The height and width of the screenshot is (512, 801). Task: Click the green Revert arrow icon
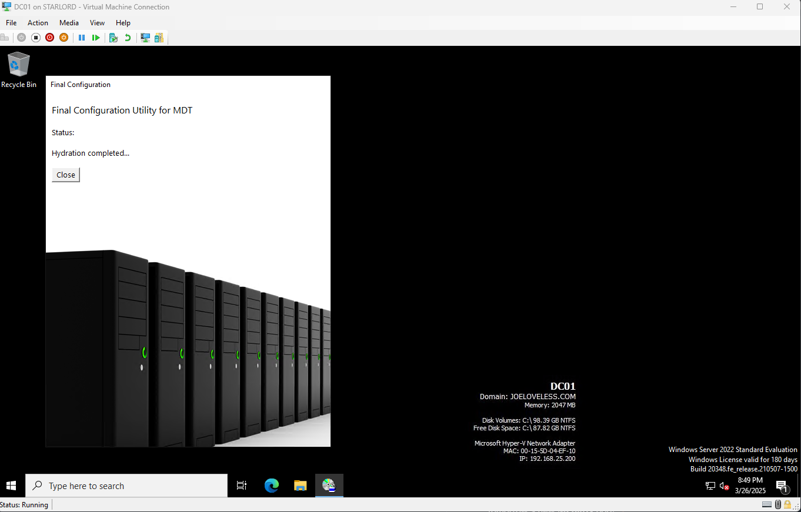click(128, 38)
